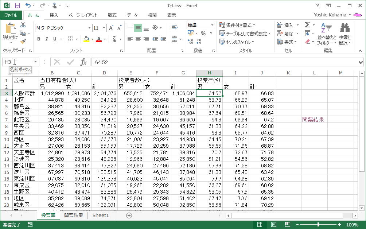Open Excel Help question mark

pos(318,5)
